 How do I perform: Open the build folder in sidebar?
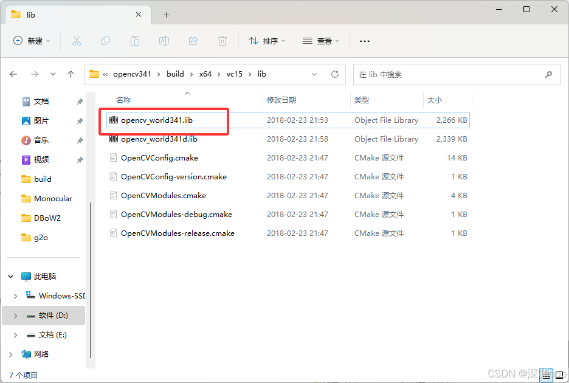[x=36, y=179]
